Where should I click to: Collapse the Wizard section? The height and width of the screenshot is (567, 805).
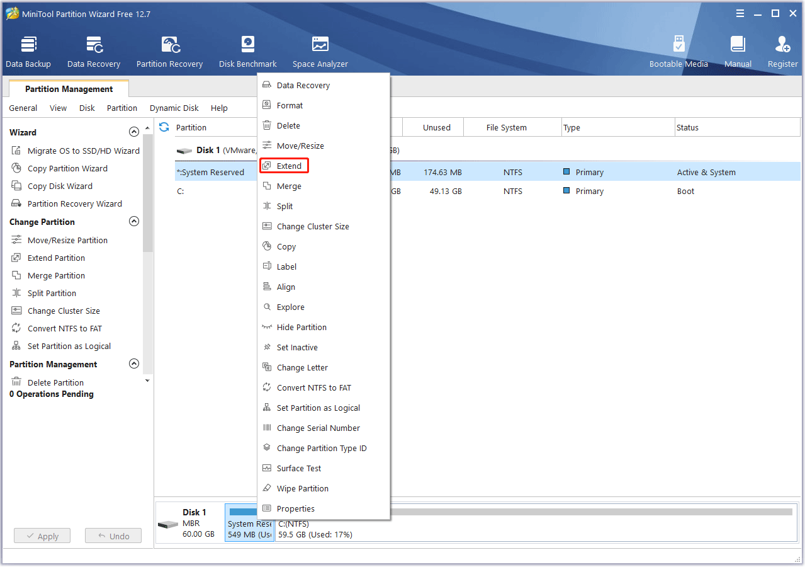(x=133, y=132)
